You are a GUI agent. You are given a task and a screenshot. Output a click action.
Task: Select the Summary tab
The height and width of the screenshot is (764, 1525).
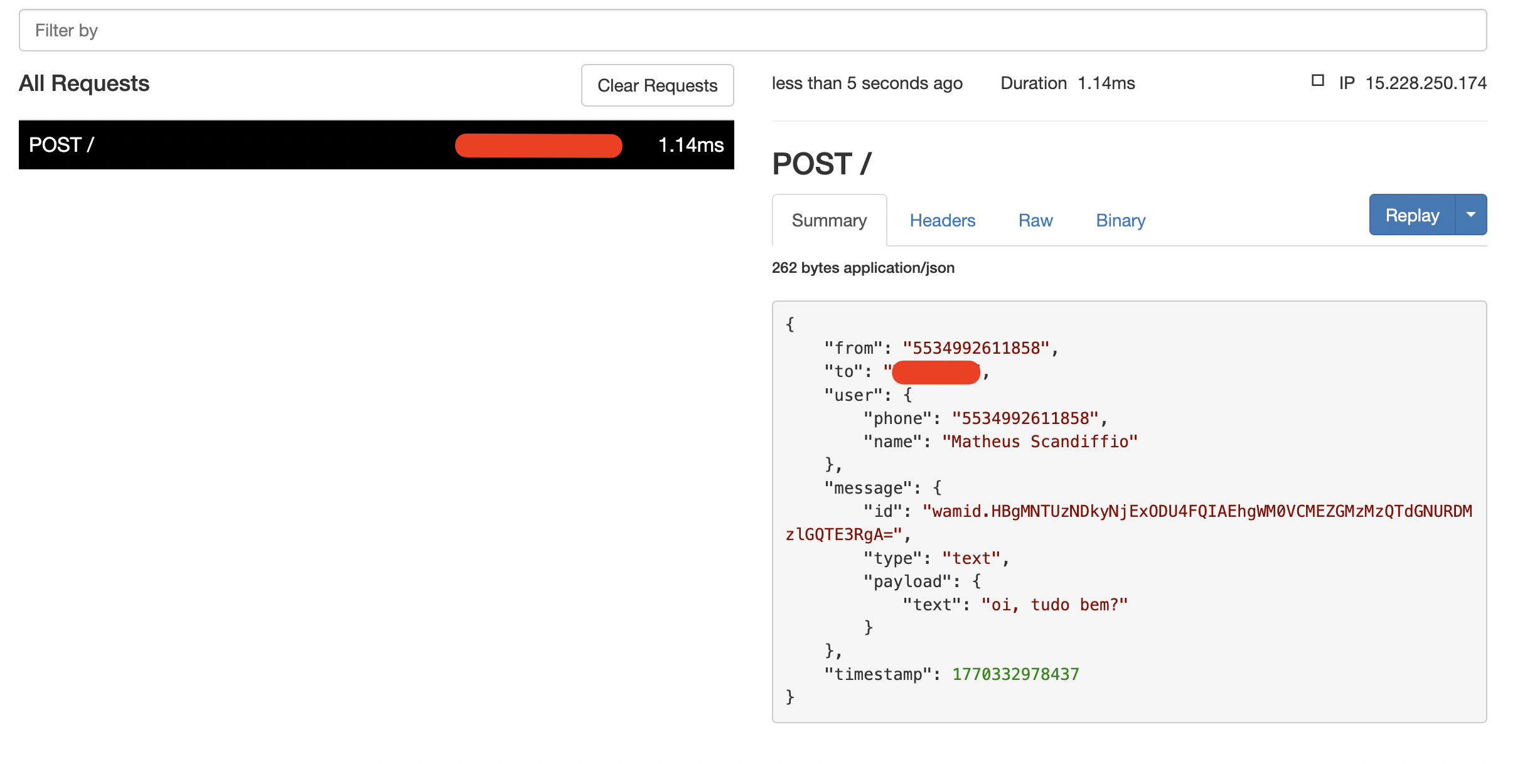point(829,220)
